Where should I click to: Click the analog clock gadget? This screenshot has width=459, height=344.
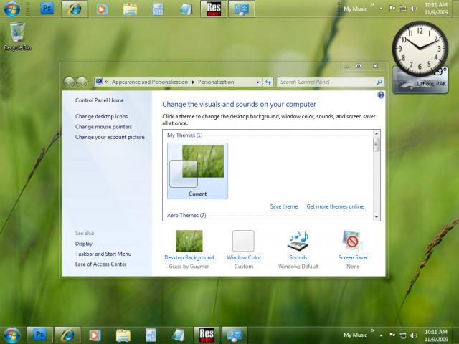(420, 49)
